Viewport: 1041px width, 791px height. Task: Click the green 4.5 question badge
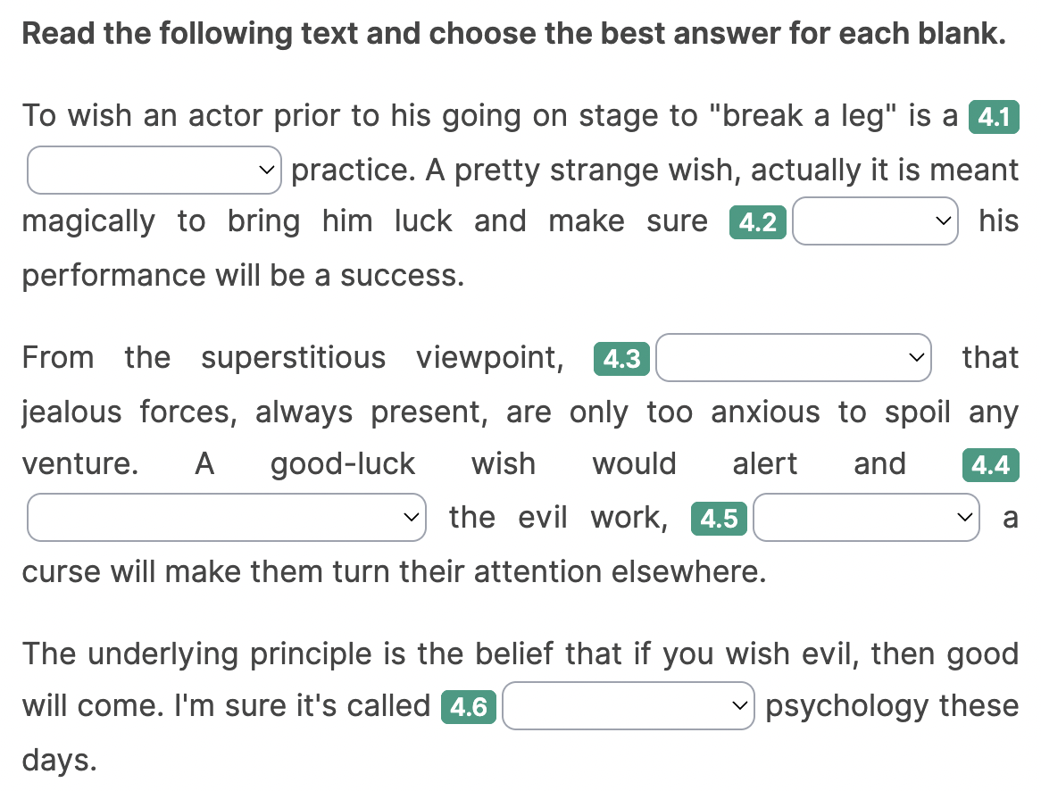click(x=719, y=519)
